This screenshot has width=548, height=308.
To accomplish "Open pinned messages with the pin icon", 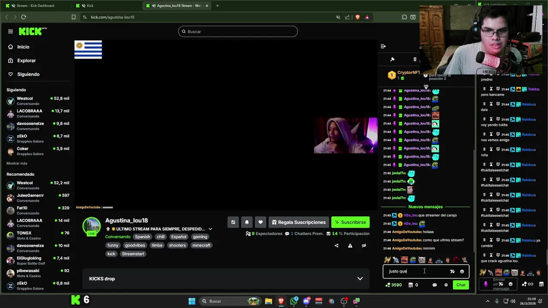I will click(x=392, y=59).
